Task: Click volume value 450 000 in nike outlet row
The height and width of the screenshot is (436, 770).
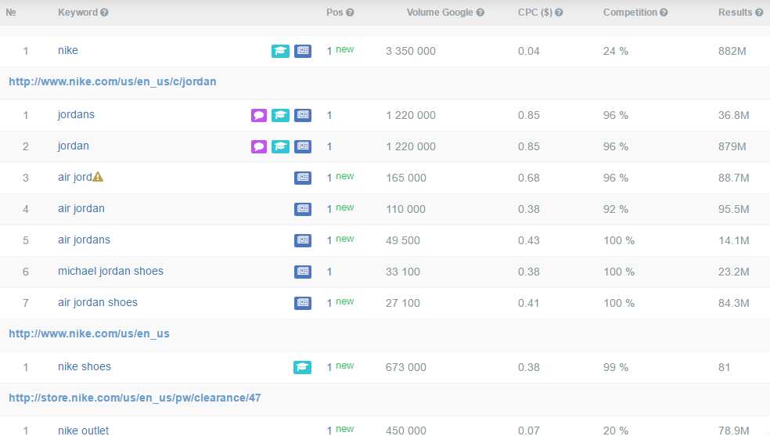Action: (x=406, y=431)
